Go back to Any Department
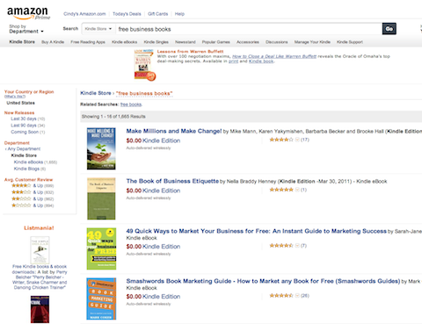 click(24, 148)
